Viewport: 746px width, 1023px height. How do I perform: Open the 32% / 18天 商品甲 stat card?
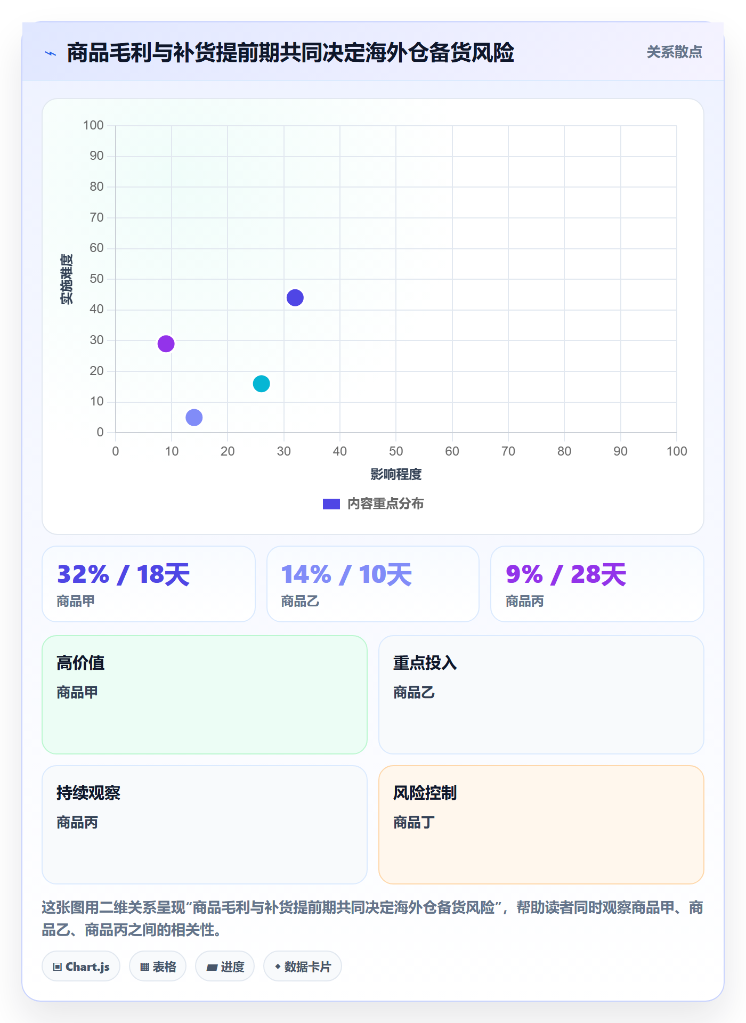pos(149,584)
